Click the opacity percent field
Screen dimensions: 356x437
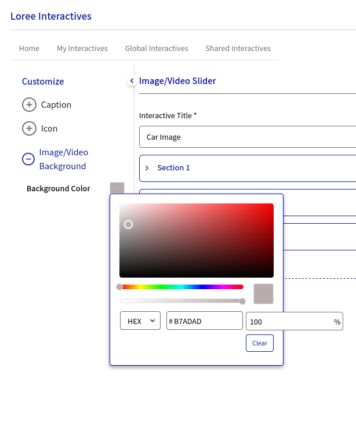tap(295, 321)
